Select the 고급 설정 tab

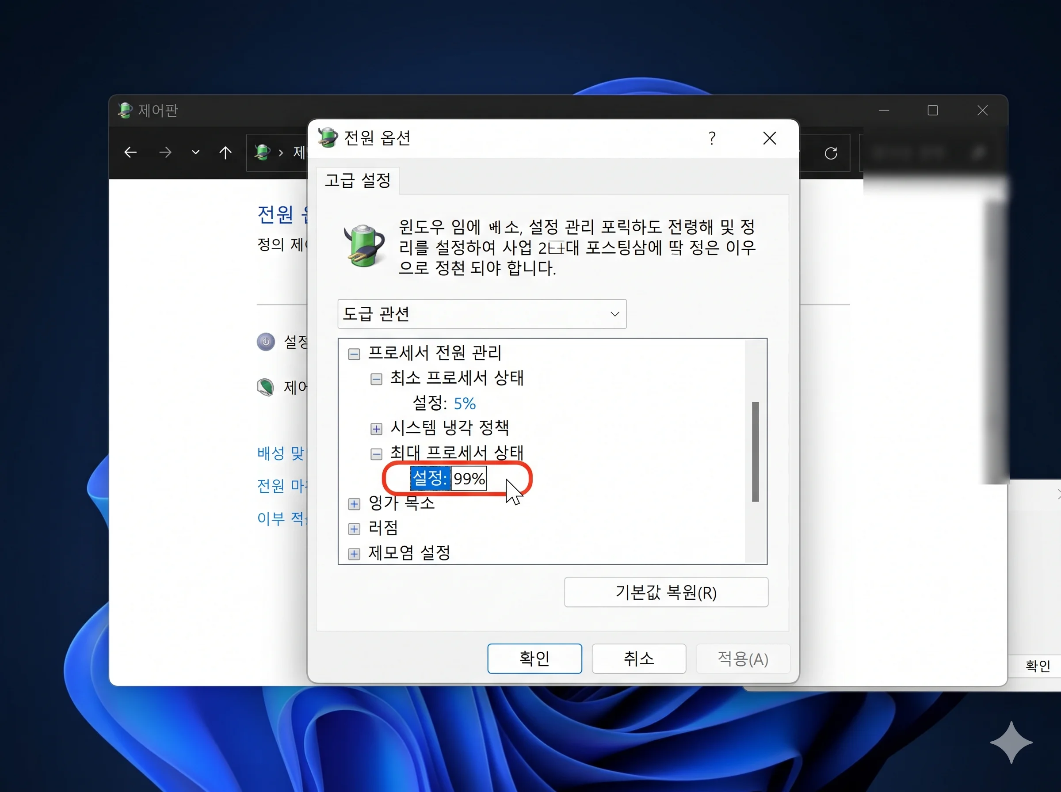tap(358, 180)
